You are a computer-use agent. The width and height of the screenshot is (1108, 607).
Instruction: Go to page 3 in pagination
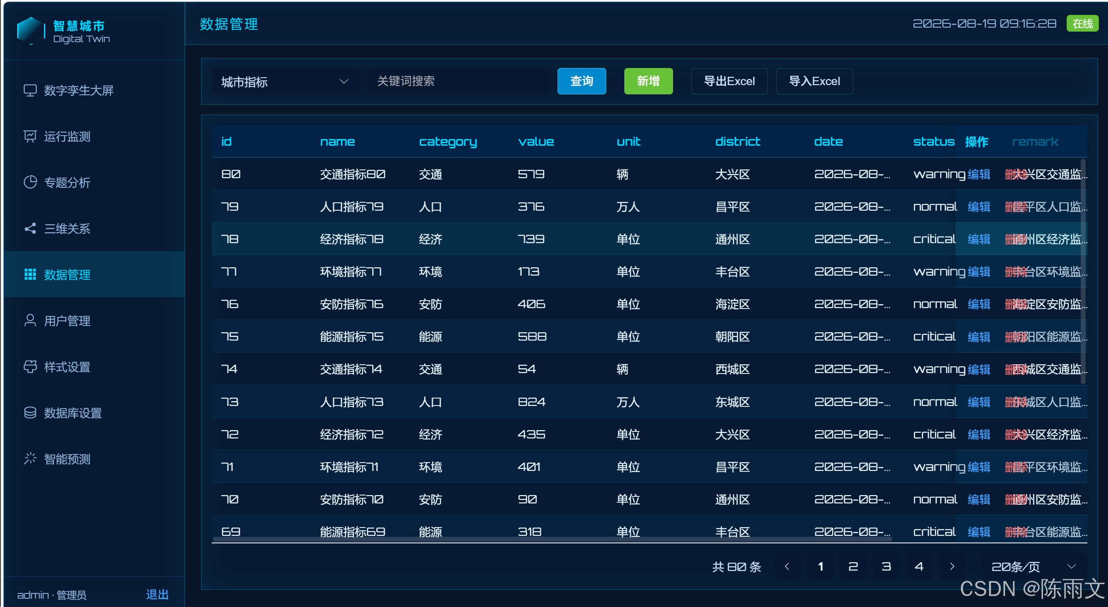coord(886,567)
